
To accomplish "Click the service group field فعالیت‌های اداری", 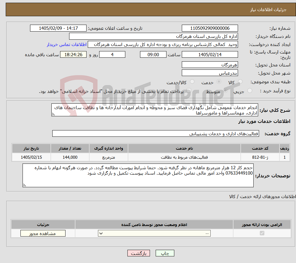I will [156, 133].
